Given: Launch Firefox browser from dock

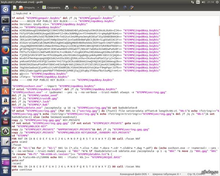Looking at the screenshot, I should coord(5,50).
